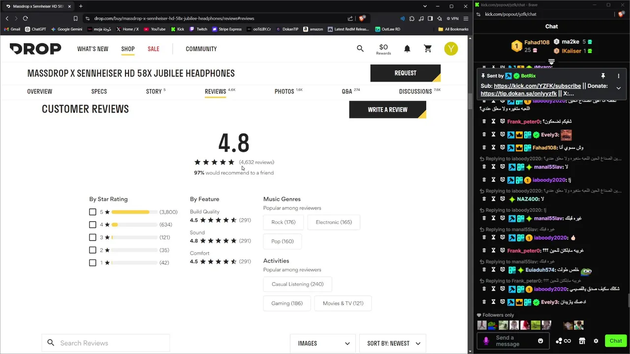Screen dimensions: 630x354
Task: Select Casual Listening (240) activity
Action: point(297,284)
